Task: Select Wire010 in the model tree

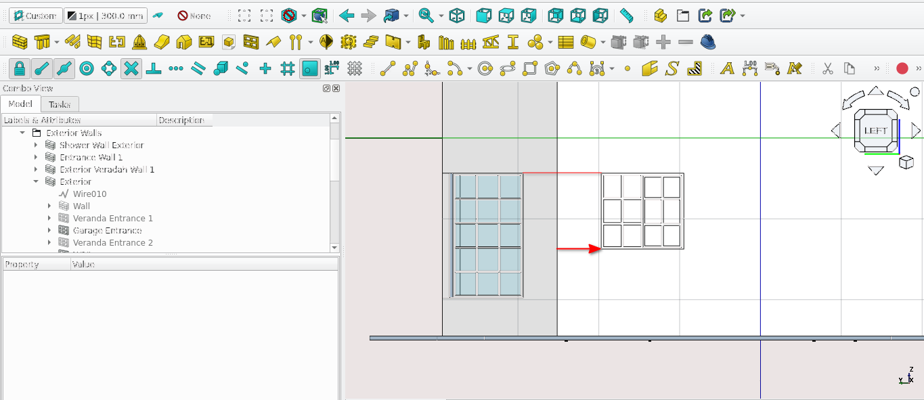Action: [x=89, y=194]
